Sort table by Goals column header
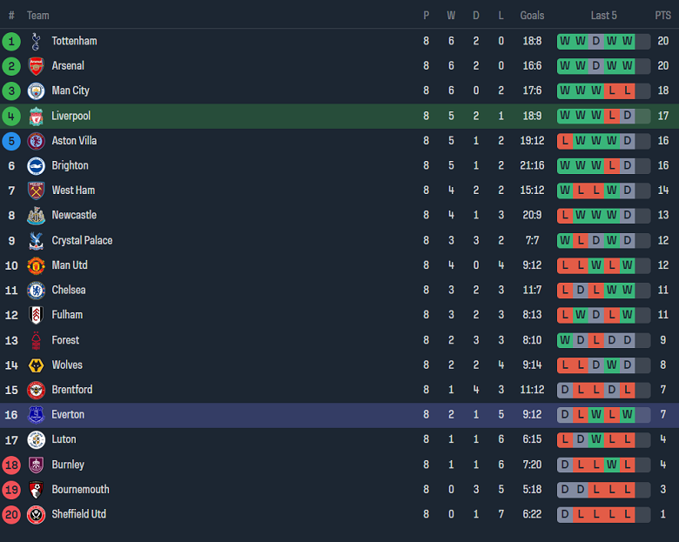This screenshot has width=679, height=542. pyautogui.click(x=532, y=16)
